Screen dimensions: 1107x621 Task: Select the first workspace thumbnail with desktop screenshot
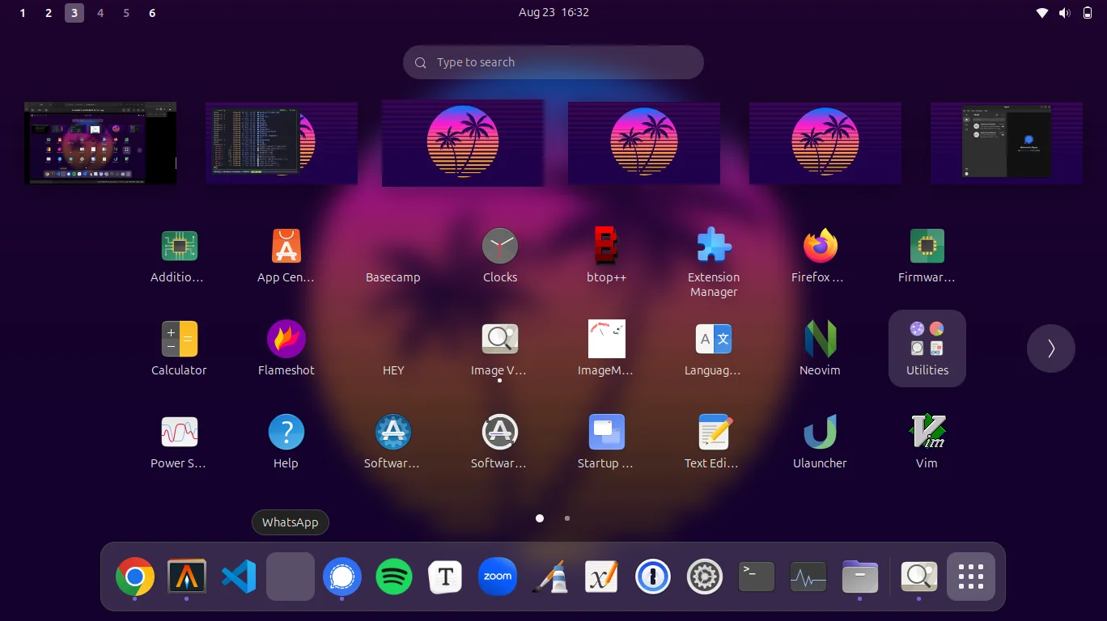click(x=100, y=143)
